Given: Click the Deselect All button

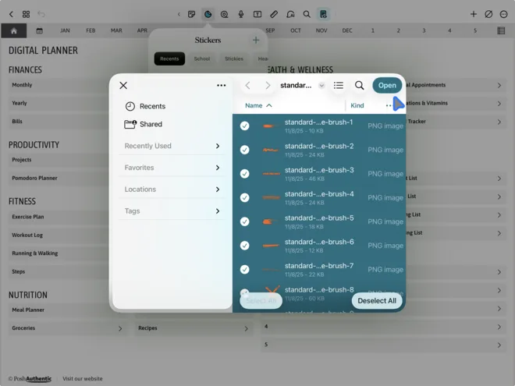Looking at the screenshot, I should [x=377, y=301].
